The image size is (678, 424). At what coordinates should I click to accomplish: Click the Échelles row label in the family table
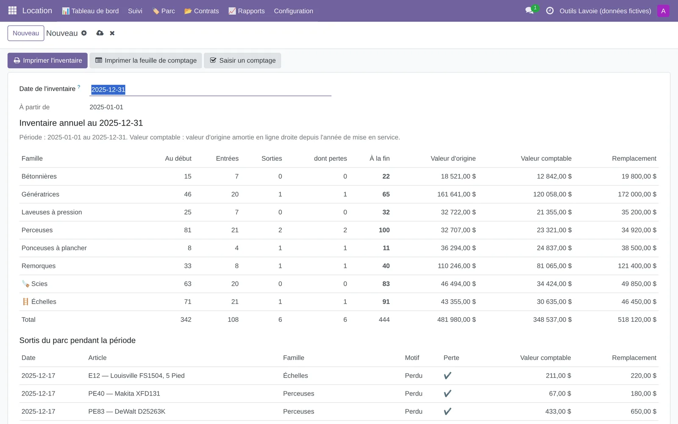click(39, 302)
